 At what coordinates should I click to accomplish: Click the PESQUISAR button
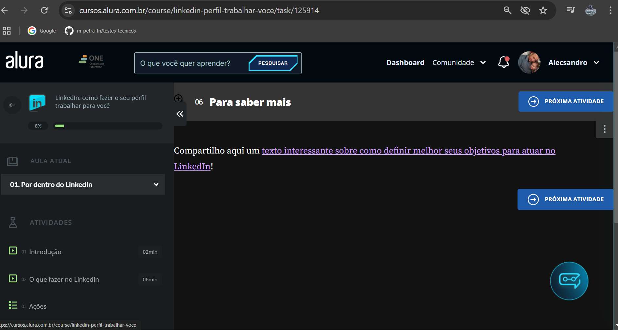pos(273,63)
